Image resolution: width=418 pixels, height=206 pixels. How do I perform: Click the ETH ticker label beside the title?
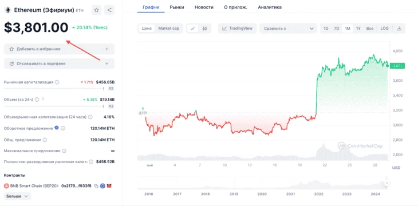click(80, 11)
